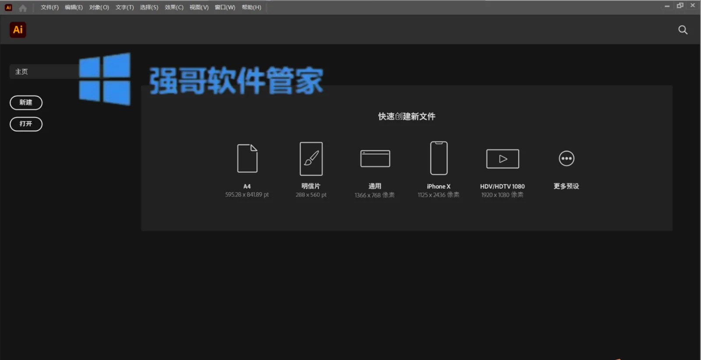Screen dimensions: 701x360
Task: Click the 1125 x 2436 像素 size text
Action: pyautogui.click(x=439, y=195)
